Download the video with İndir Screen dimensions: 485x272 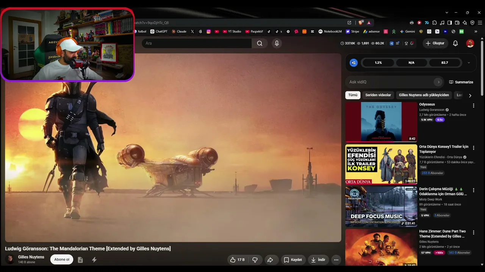click(318, 260)
